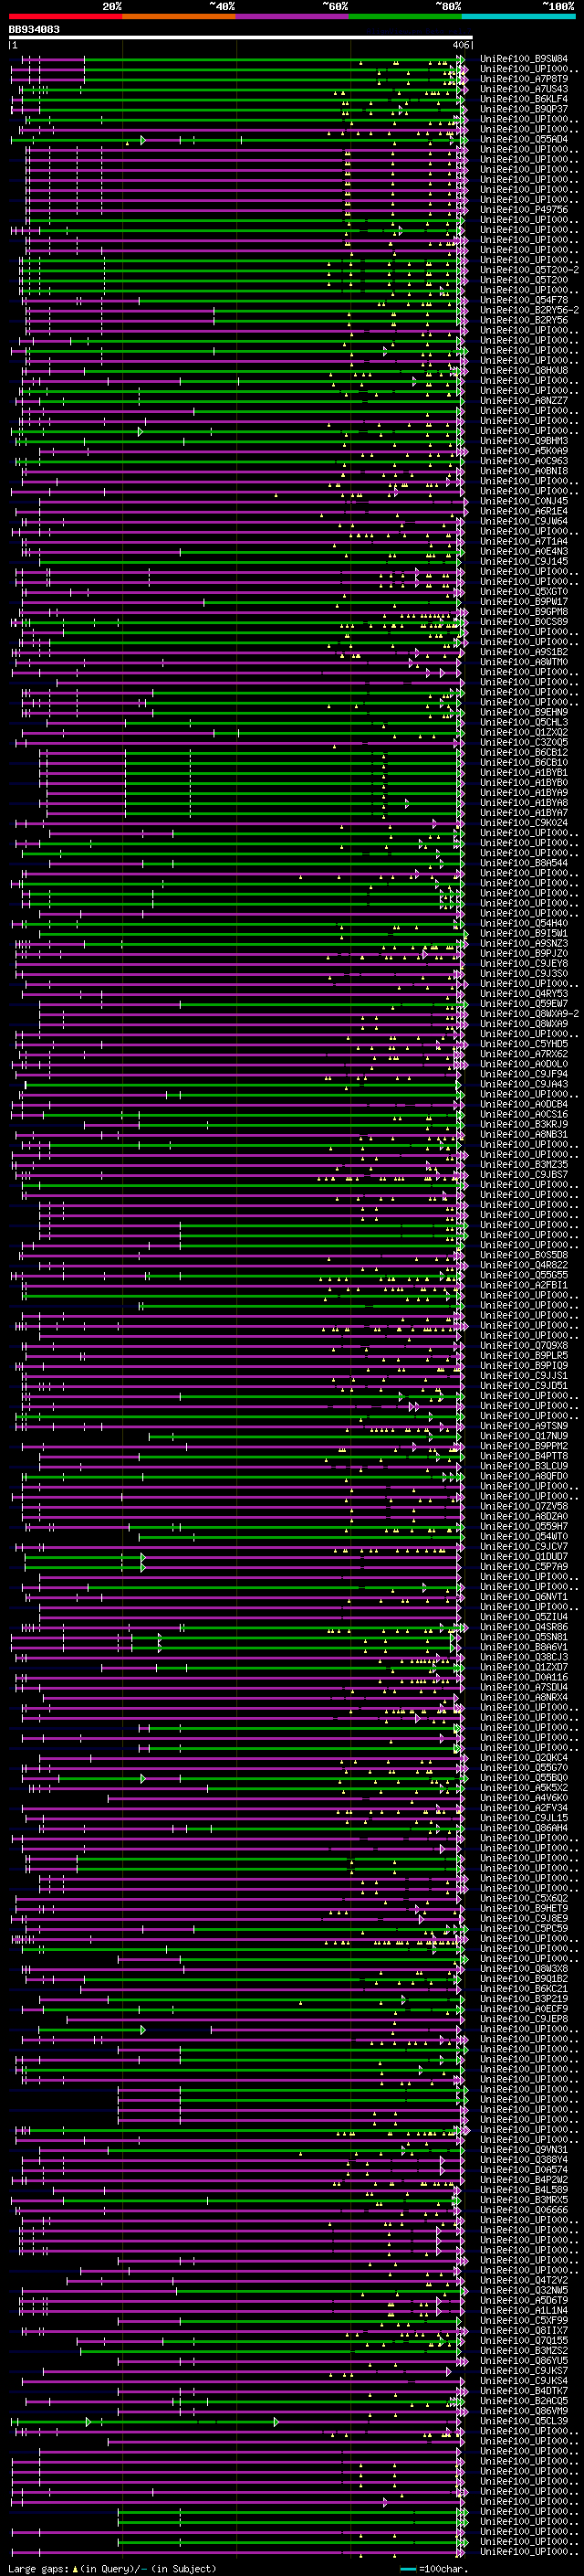Select the UniRef100_B9EHN9 label
Image resolution: width=584 pixels, height=2576 pixels.
pyautogui.click(x=524, y=712)
